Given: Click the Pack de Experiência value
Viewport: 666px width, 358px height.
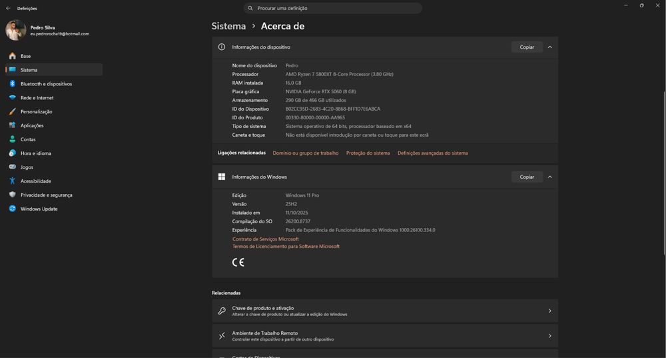Looking at the screenshot, I should 360,230.
